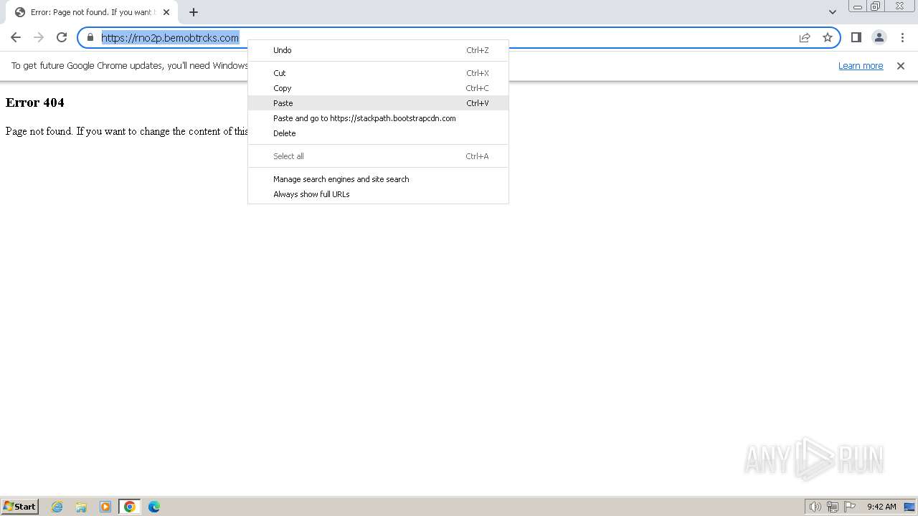
Task: Choose Cut from context menu
Action: pyautogui.click(x=378, y=73)
